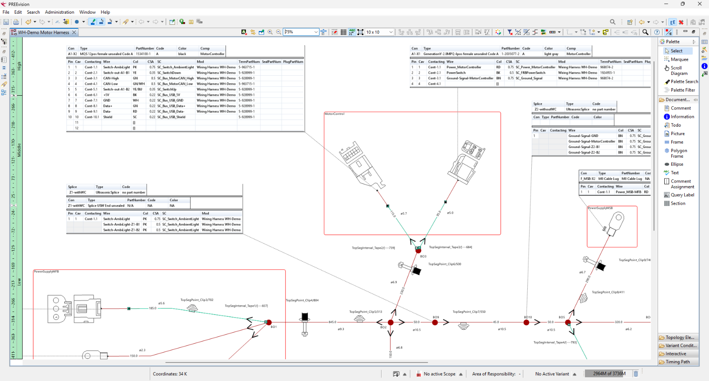
Task: Select the WH-Demo Motor Harness tab
Action: [43, 32]
